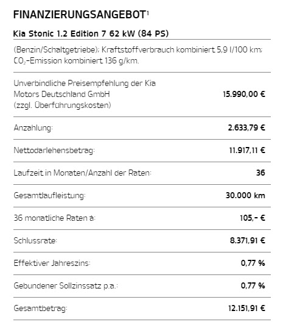The width and height of the screenshot is (283, 333).
Task: Click the Gesamtlaufleistung label
Action: pos(50,195)
